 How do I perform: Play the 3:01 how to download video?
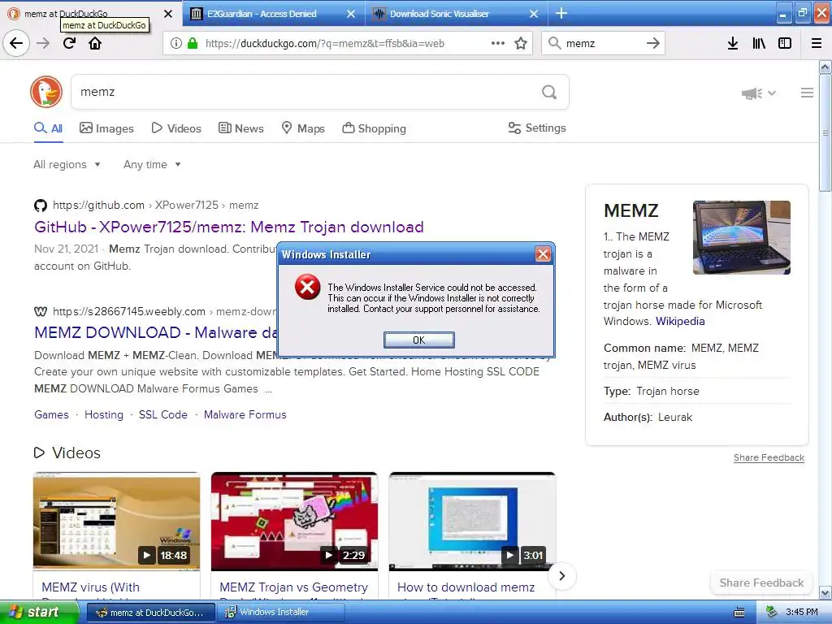[472, 522]
